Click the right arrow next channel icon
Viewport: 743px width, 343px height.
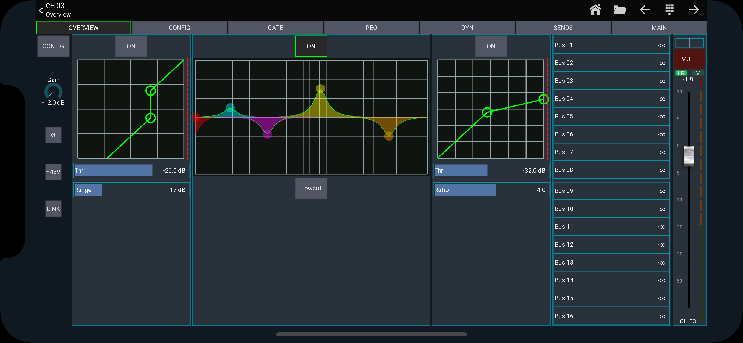pyautogui.click(x=694, y=10)
